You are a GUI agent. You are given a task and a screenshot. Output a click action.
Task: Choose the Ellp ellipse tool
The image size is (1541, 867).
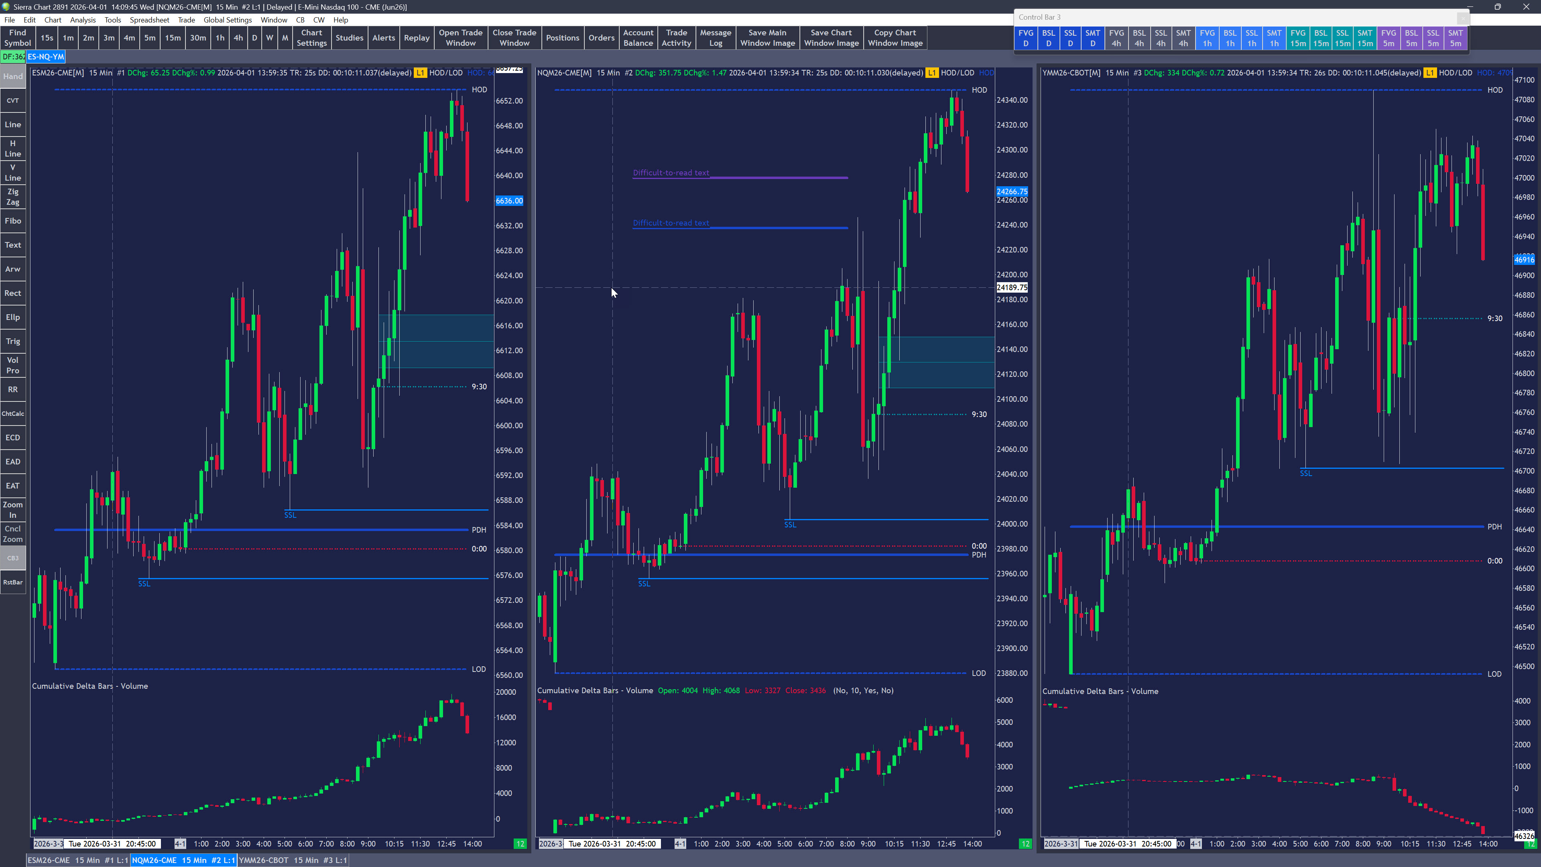coord(12,317)
